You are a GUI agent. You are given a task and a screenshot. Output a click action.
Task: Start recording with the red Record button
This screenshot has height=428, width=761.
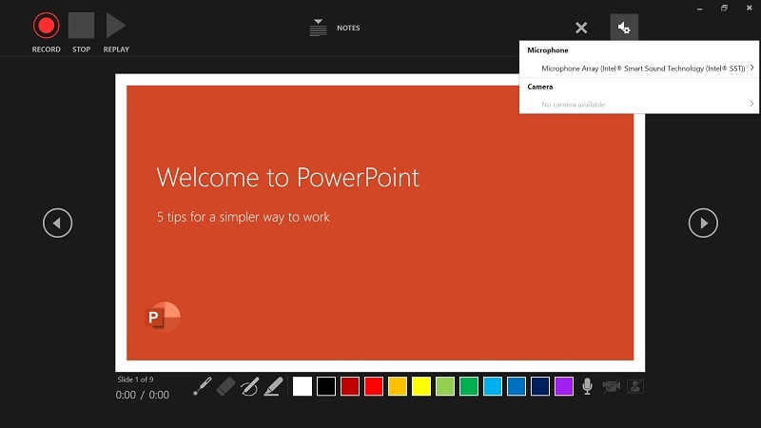point(46,26)
